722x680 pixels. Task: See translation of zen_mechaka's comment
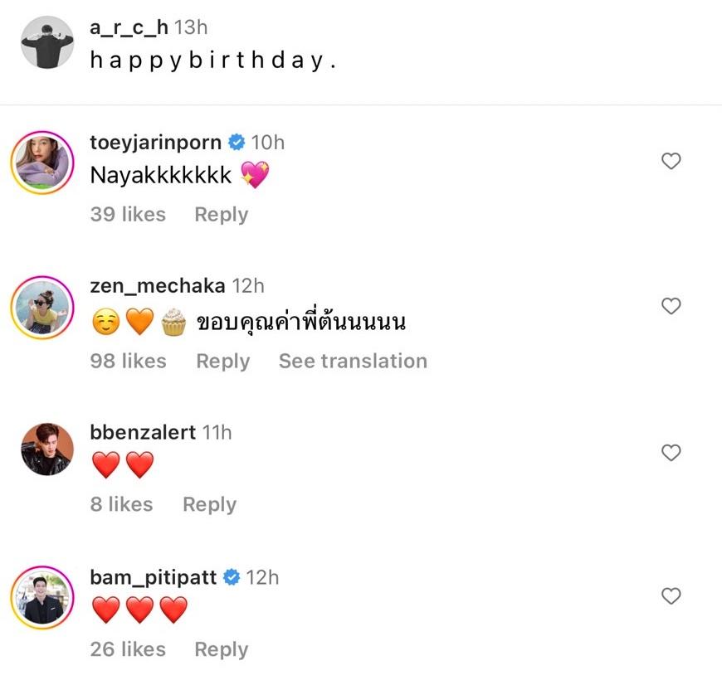pos(353,361)
